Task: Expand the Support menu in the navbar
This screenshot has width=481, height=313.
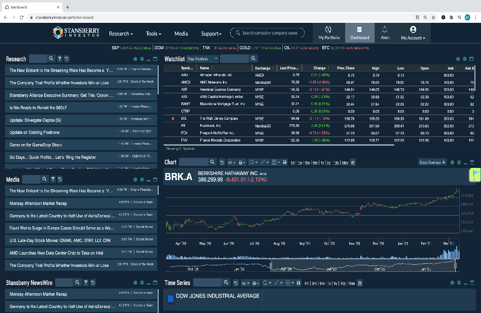Action: pyautogui.click(x=211, y=34)
